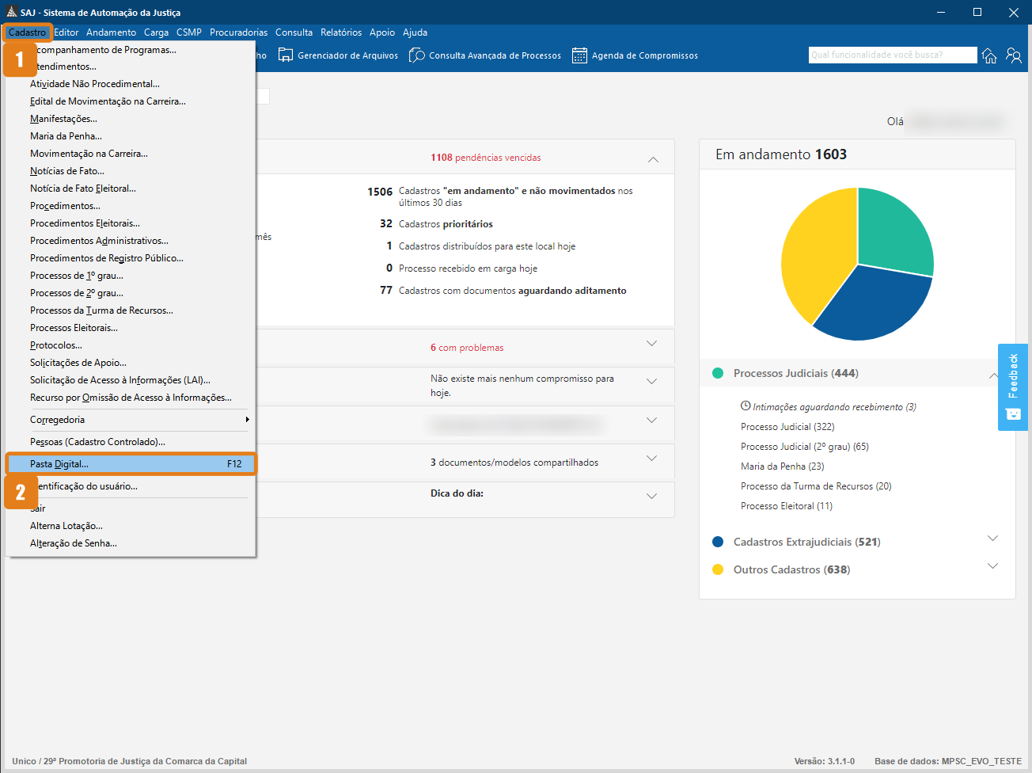Click the 1108 pendências vencidas link
Image resolution: width=1032 pixels, height=773 pixels.
(x=486, y=158)
